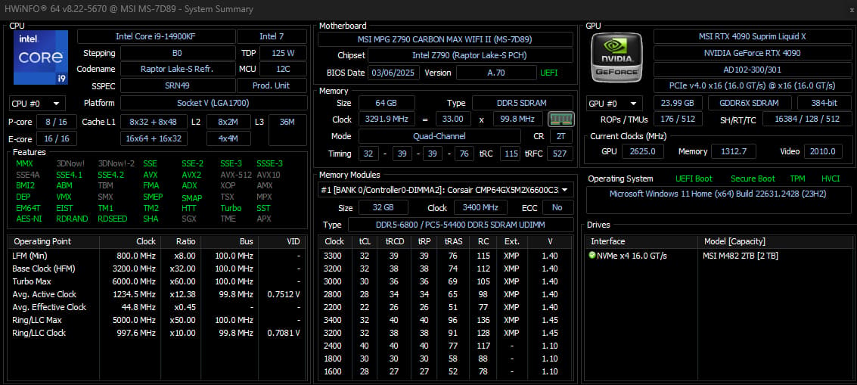Click the MCU value 12C
857x385 pixels.
pyautogui.click(x=283, y=70)
